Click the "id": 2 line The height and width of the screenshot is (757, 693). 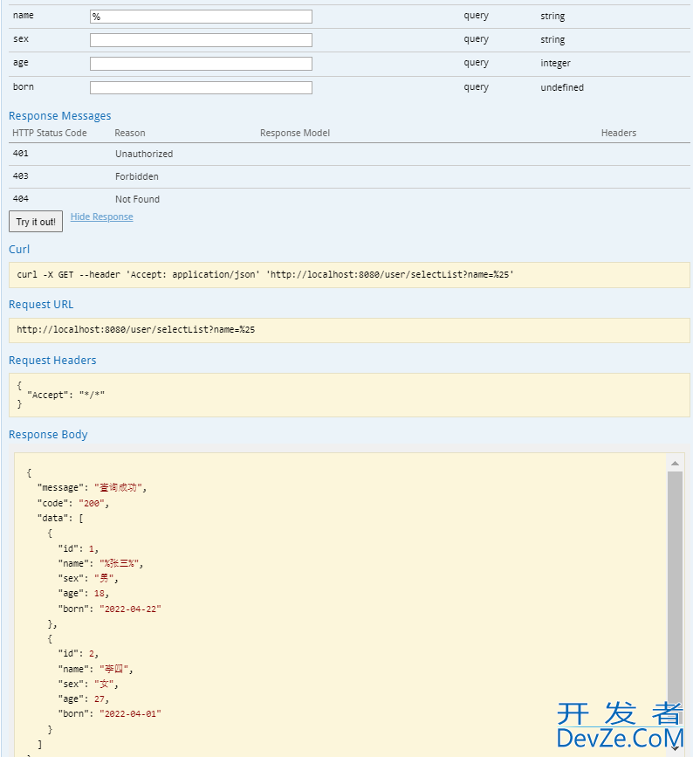[x=79, y=654]
